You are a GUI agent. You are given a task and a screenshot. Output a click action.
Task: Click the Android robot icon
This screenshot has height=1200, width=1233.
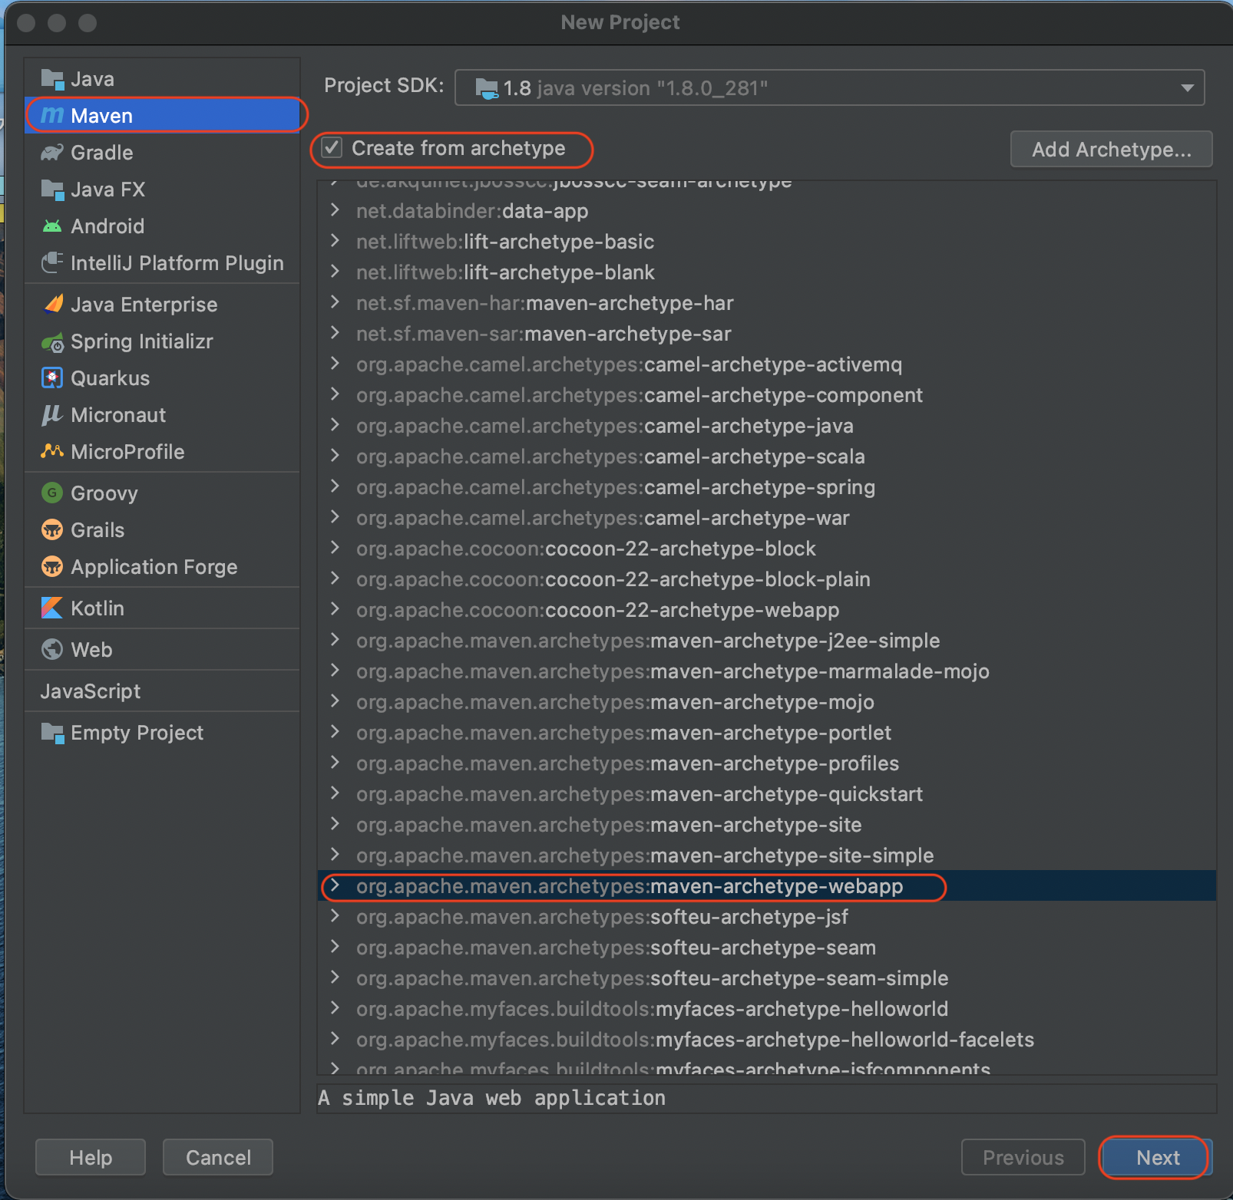52,226
